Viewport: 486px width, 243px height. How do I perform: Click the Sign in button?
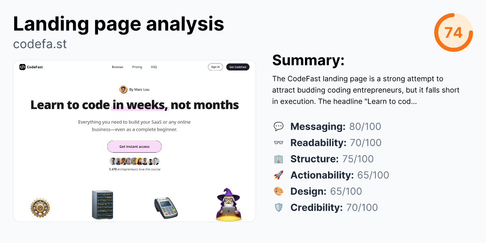[x=215, y=67]
